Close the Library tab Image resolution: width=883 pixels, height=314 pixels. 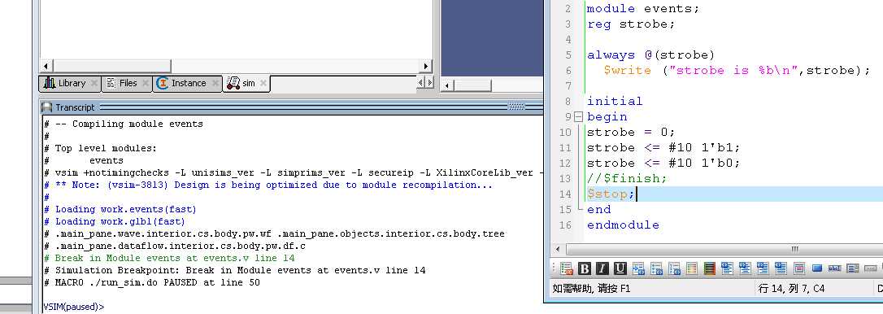pos(94,84)
